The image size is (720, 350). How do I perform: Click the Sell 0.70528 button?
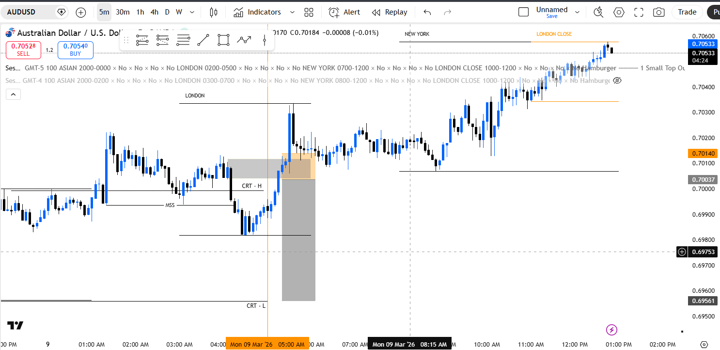tap(23, 50)
